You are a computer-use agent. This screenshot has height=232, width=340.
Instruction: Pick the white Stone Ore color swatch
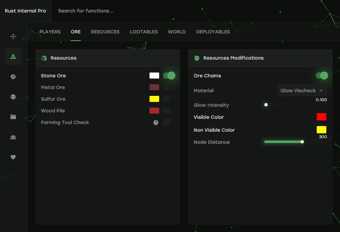click(x=154, y=76)
